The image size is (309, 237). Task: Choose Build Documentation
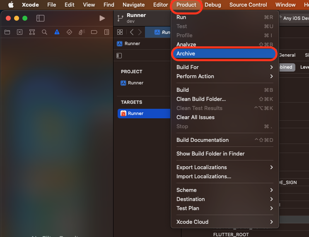[225, 140]
